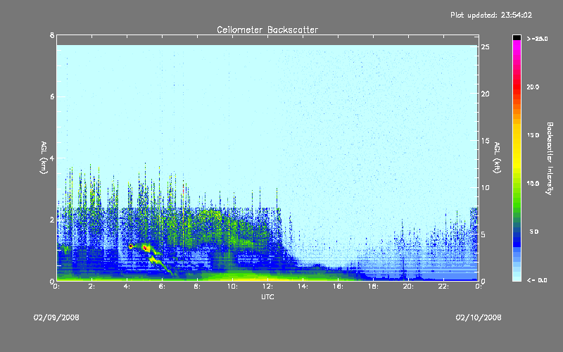Click the "10:" hour tick on UTC axis

(x=233, y=287)
